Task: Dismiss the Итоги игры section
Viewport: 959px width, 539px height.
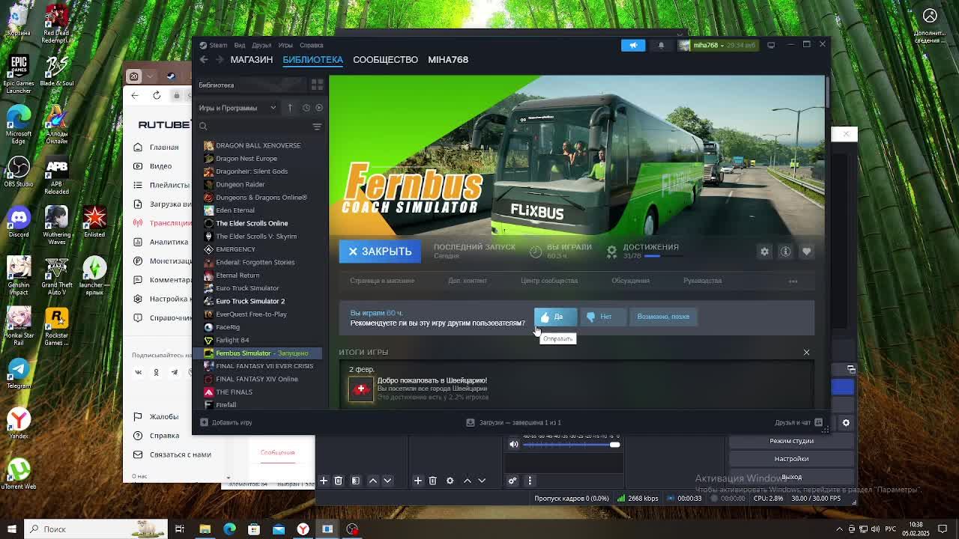Action: pyautogui.click(x=806, y=352)
